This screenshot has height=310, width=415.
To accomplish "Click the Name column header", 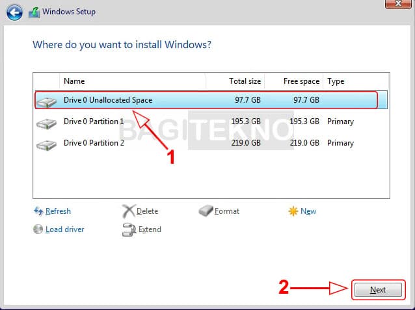I will pyautogui.click(x=133, y=81).
